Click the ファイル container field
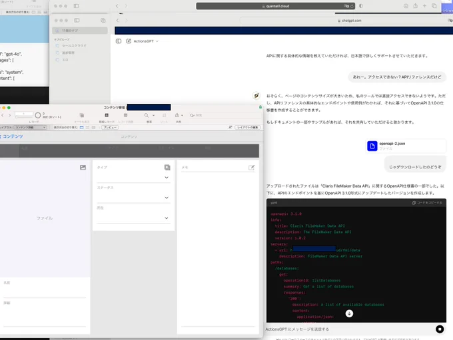 (45, 218)
